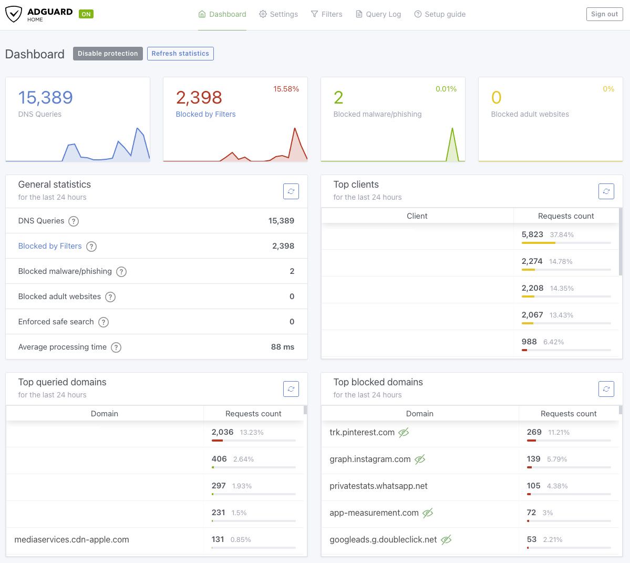The width and height of the screenshot is (630, 563).
Task: Click the Blocked by Filters spike chart
Action: point(235,145)
